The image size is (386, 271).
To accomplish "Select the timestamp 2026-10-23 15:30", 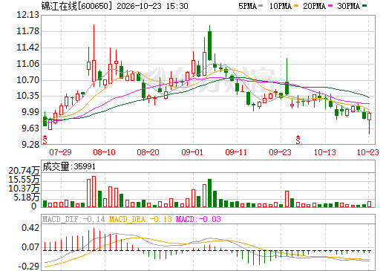I will pos(152,6).
